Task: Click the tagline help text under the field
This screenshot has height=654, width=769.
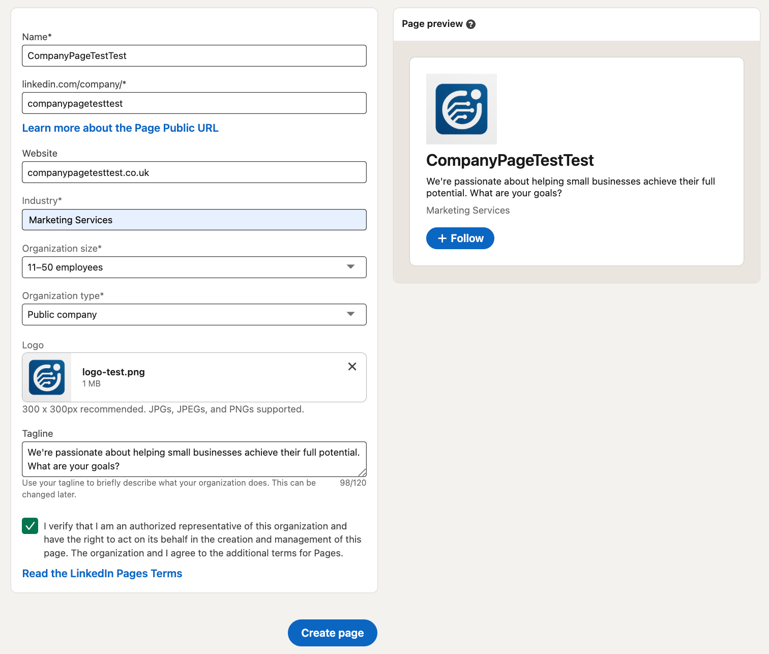Action: pyautogui.click(x=169, y=489)
